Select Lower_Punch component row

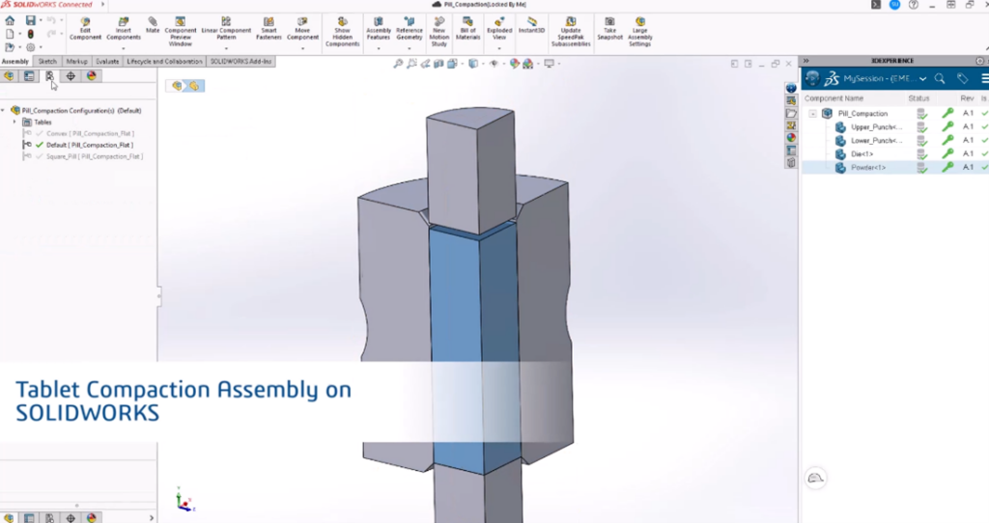click(895, 141)
